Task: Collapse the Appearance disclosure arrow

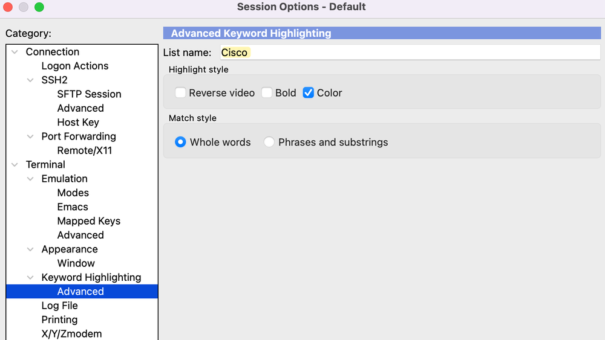Action: click(x=31, y=249)
